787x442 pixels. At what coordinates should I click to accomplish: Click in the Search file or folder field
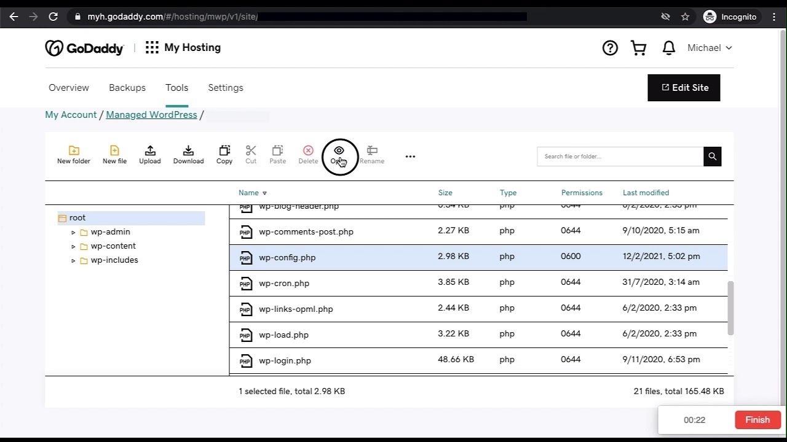click(x=620, y=157)
